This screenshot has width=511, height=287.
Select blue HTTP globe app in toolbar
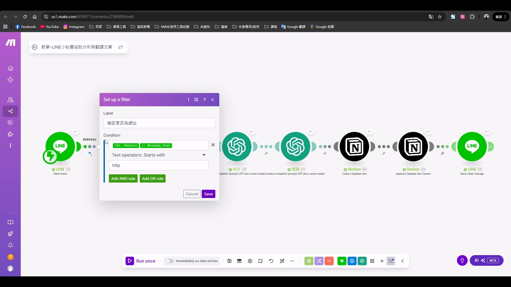pos(352,261)
